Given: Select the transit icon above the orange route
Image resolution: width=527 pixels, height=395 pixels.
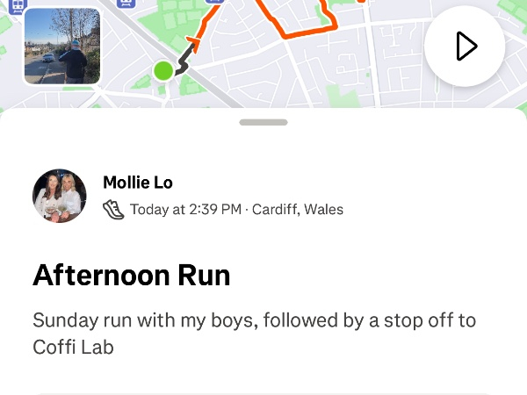Looking at the screenshot, I should click(215, 2).
